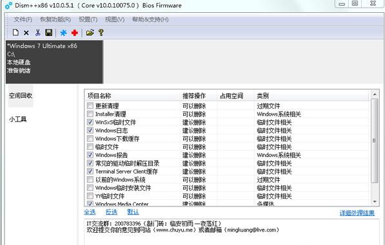The image size is (385, 245).
Task: Sort by the 推荐操作 column header
Action: pos(199,96)
